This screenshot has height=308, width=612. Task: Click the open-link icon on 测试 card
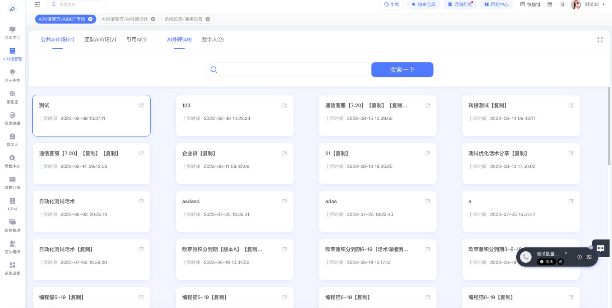141,105
